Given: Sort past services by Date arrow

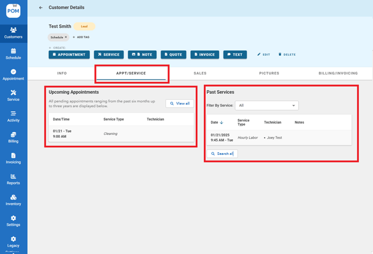Looking at the screenshot, I should tap(222, 123).
